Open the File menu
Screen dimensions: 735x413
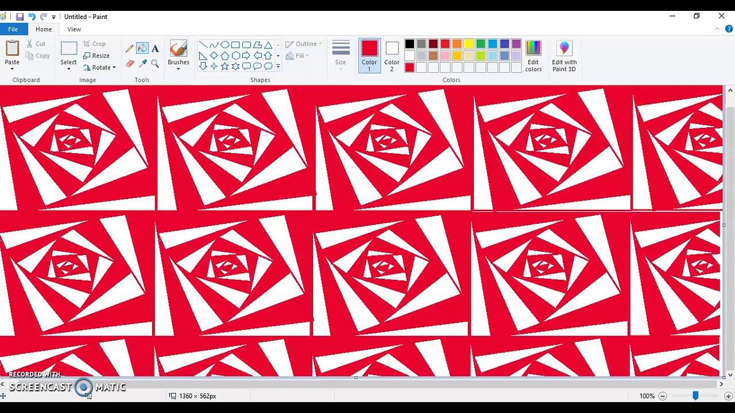(13, 29)
